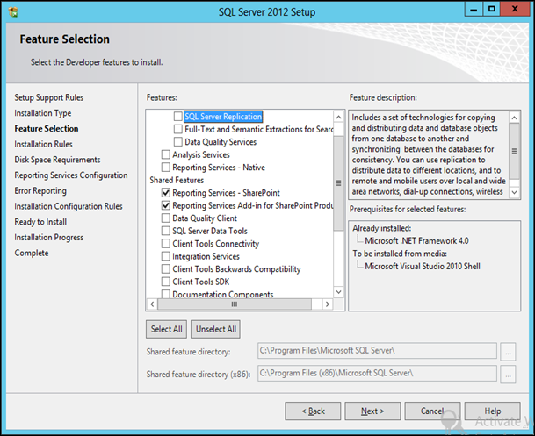Select Microsoft Visual Studio 2010 Shell prerequisite
The image size is (535, 436).
[423, 267]
